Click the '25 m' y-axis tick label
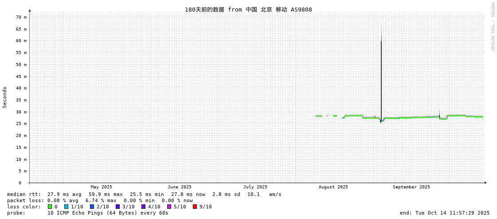Viewport: 497px width, 219px height. (20, 124)
